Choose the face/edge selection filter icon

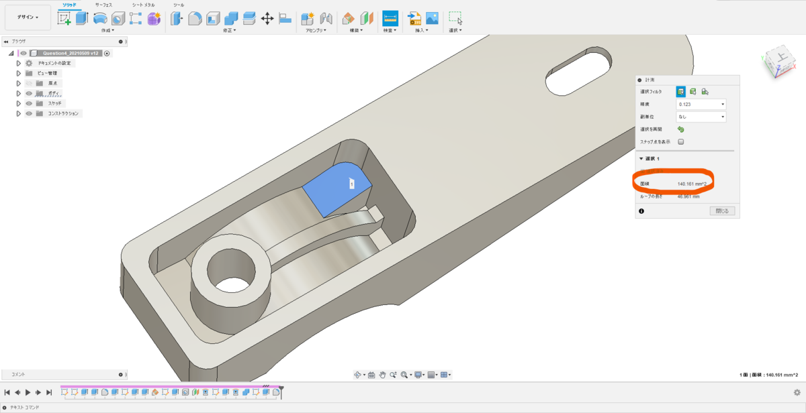click(x=681, y=92)
